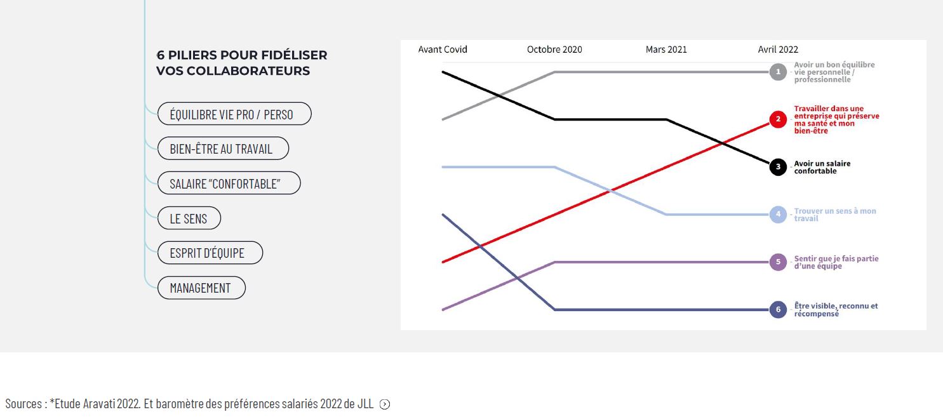Click the Mars 2021 column header
Viewport: 943px width, 419px height.
[666, 50]
